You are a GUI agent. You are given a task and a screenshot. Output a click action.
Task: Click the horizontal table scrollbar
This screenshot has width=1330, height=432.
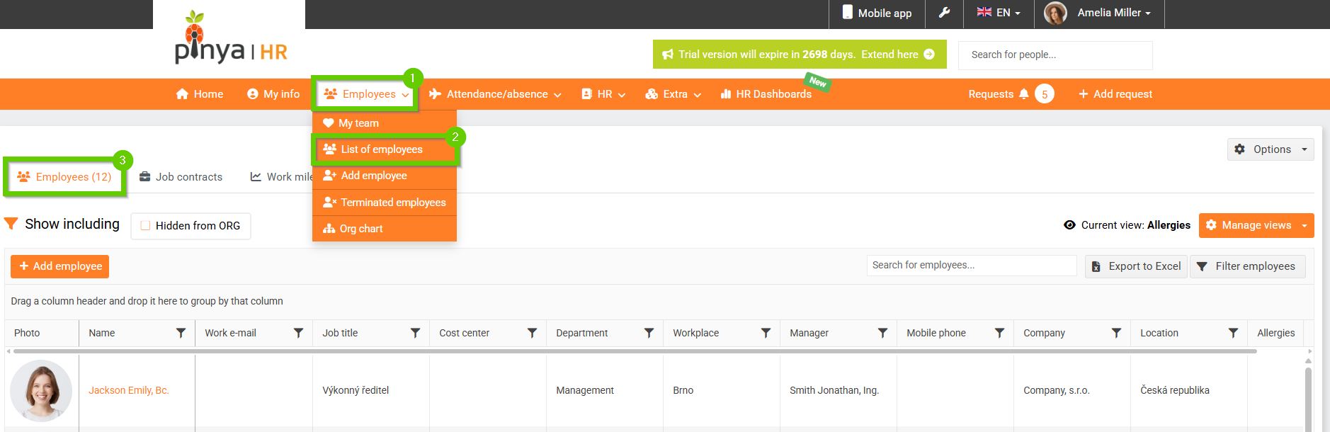tap(635, 351)
